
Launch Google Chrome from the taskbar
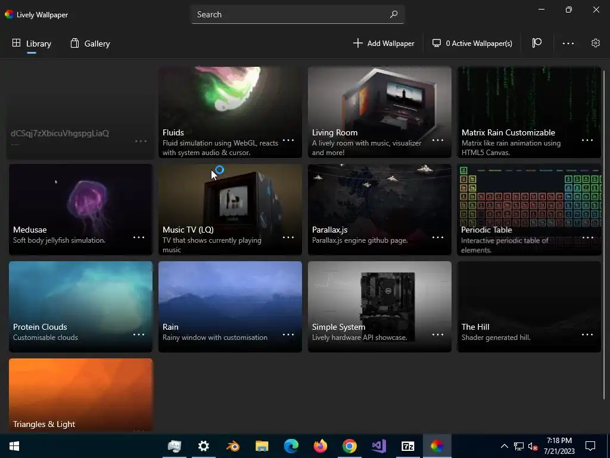(349, 446)
